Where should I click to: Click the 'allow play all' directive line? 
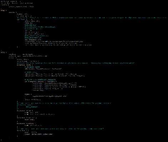(x=32, y=21)
